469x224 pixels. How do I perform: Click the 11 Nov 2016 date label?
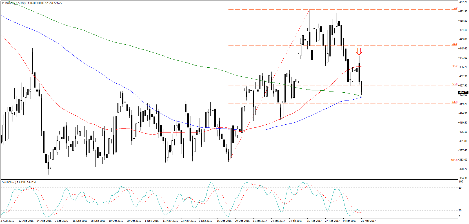(170, 221)
